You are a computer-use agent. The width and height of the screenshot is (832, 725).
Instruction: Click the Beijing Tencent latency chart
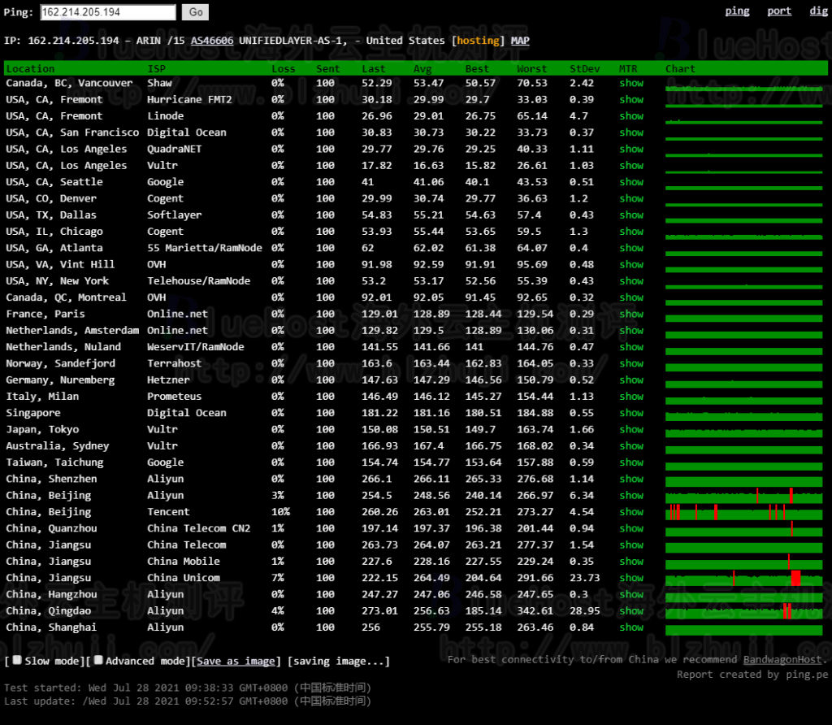pyautogui.click(x=744, y=512)
